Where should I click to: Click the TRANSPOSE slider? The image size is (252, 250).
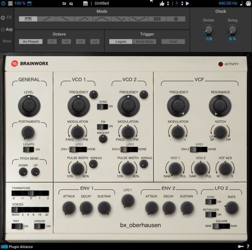pos(30,193)
